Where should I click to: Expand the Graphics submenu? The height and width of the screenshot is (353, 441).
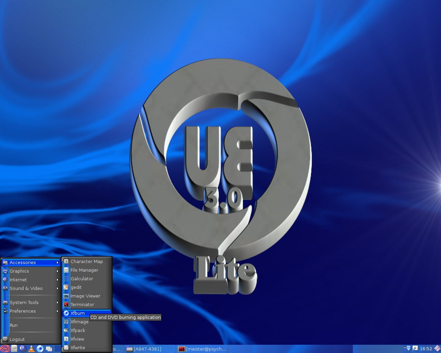click(x=31, y=271)
